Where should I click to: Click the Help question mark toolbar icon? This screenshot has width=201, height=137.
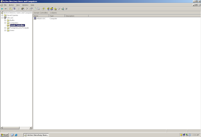[x=43, y=9]
